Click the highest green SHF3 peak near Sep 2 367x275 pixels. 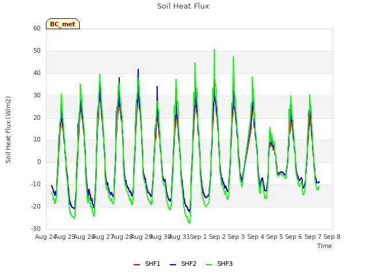coord(214,50)
